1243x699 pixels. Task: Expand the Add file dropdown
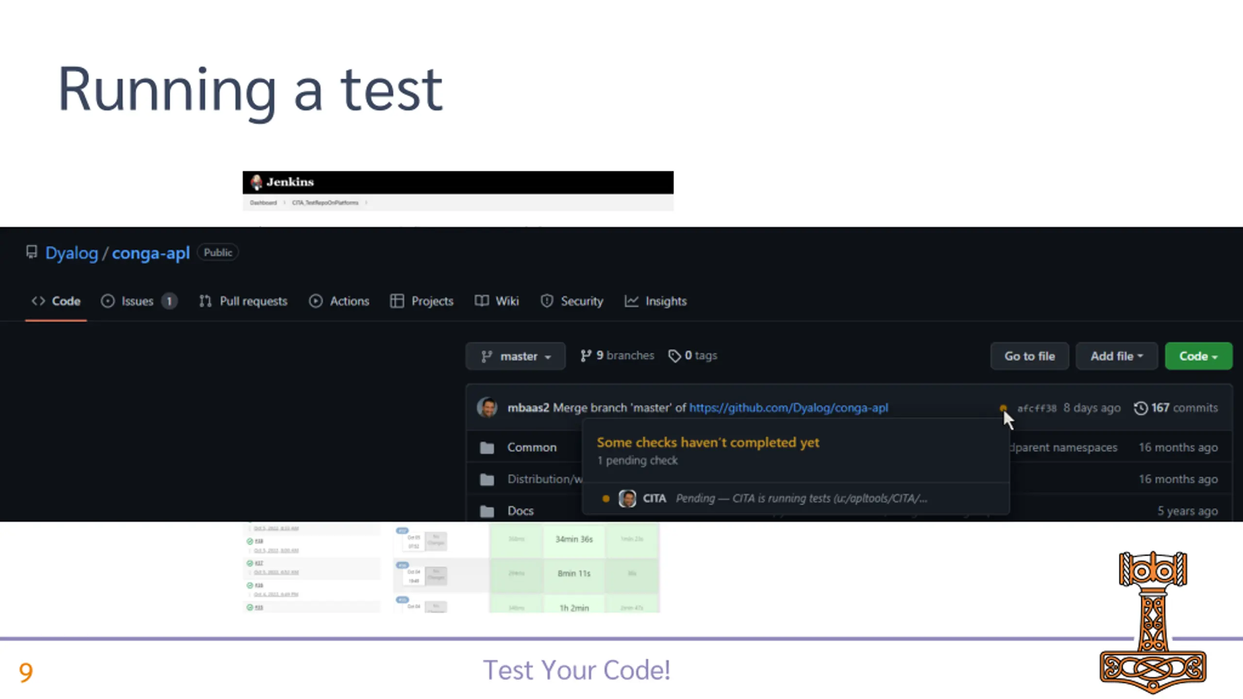tap(1117, 356)
